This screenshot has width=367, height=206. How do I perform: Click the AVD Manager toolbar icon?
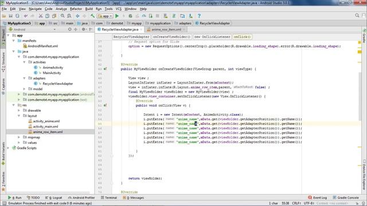[x=166, y=16]
